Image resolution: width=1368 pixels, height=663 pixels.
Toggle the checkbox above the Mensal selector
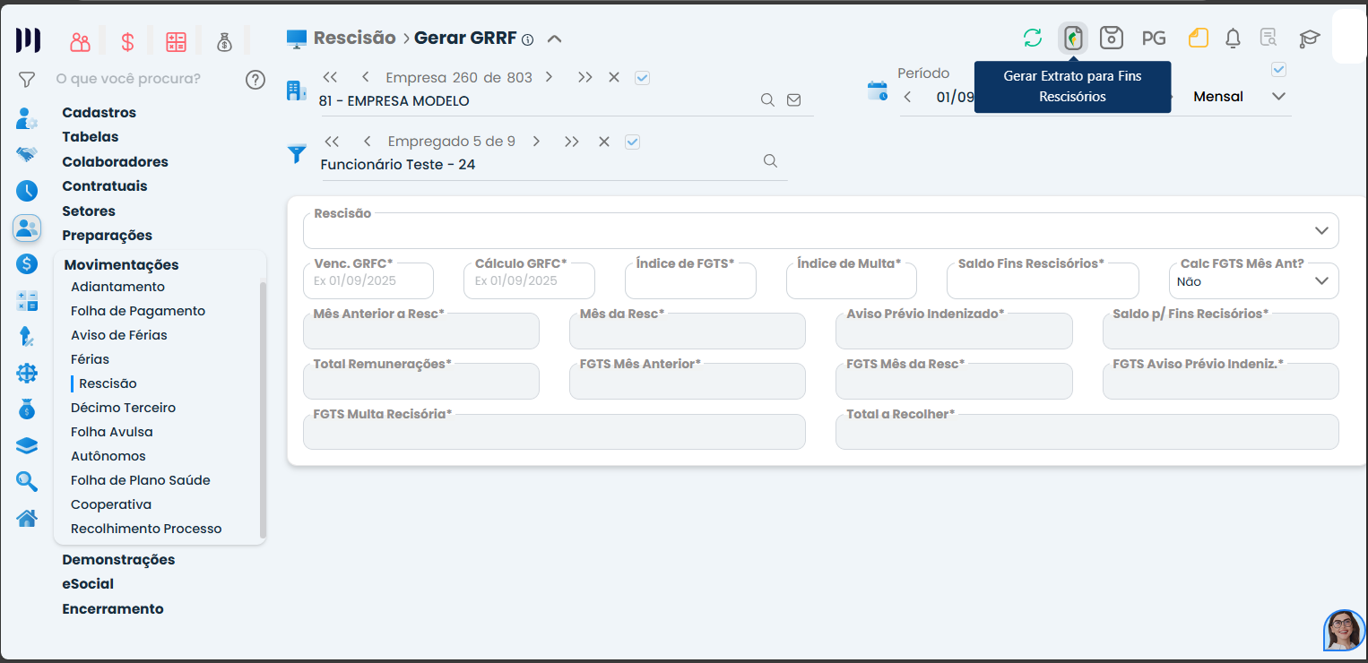pos(1279,70)
